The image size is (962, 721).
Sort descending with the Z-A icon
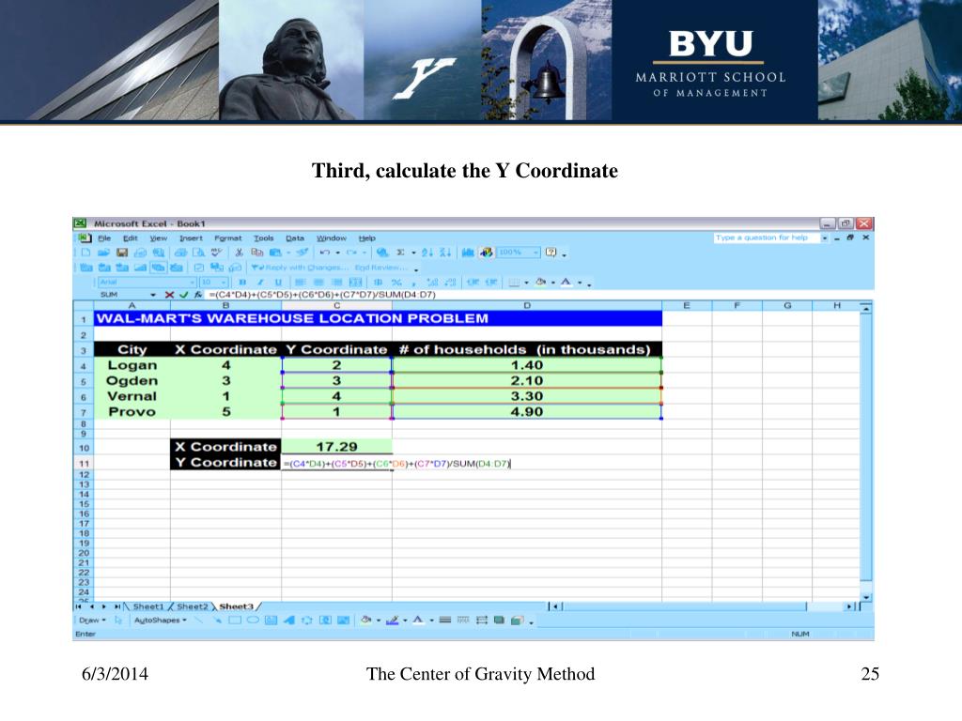click(x=445, y=253)
